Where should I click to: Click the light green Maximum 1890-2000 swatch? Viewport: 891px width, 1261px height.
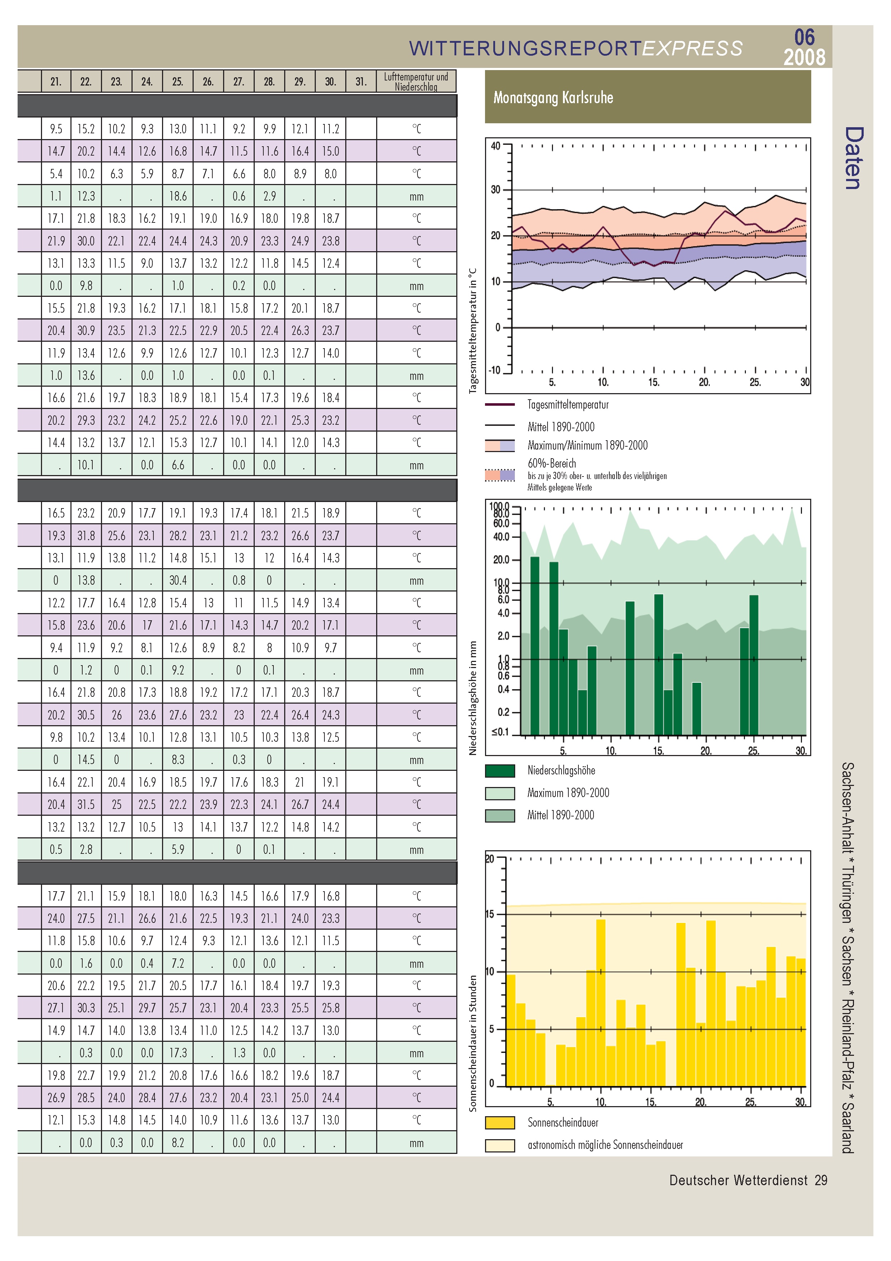coord(500,793)
